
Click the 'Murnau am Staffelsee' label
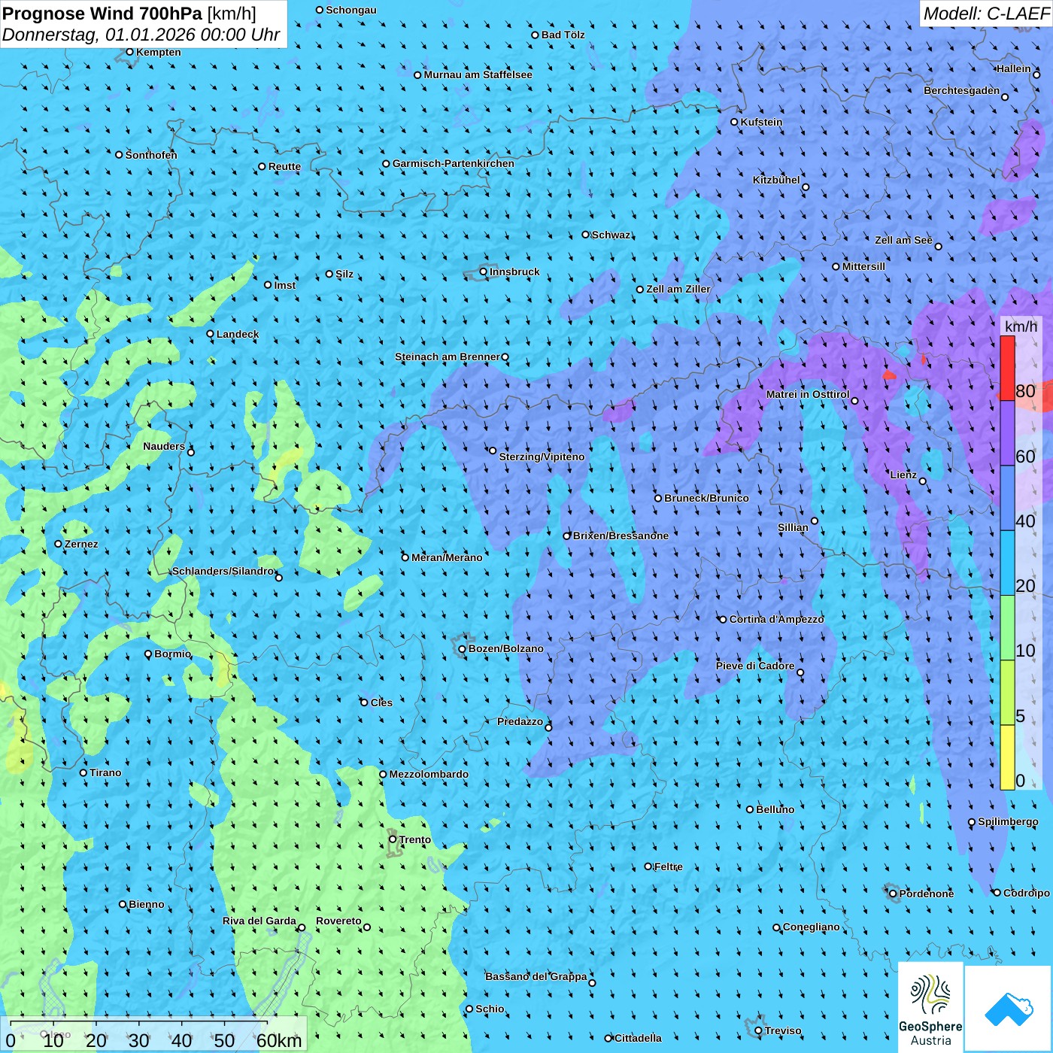pos(478,74)
